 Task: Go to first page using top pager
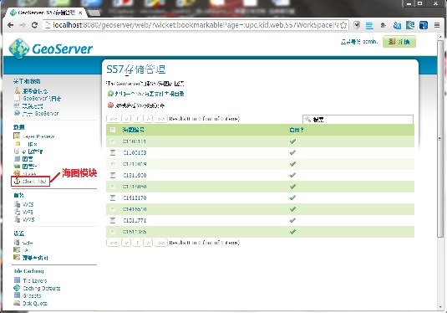[113, 119]
